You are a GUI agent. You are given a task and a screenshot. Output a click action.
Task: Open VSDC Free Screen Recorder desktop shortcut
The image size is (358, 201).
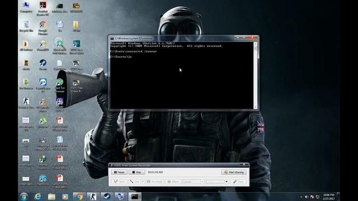click(76, 86)
